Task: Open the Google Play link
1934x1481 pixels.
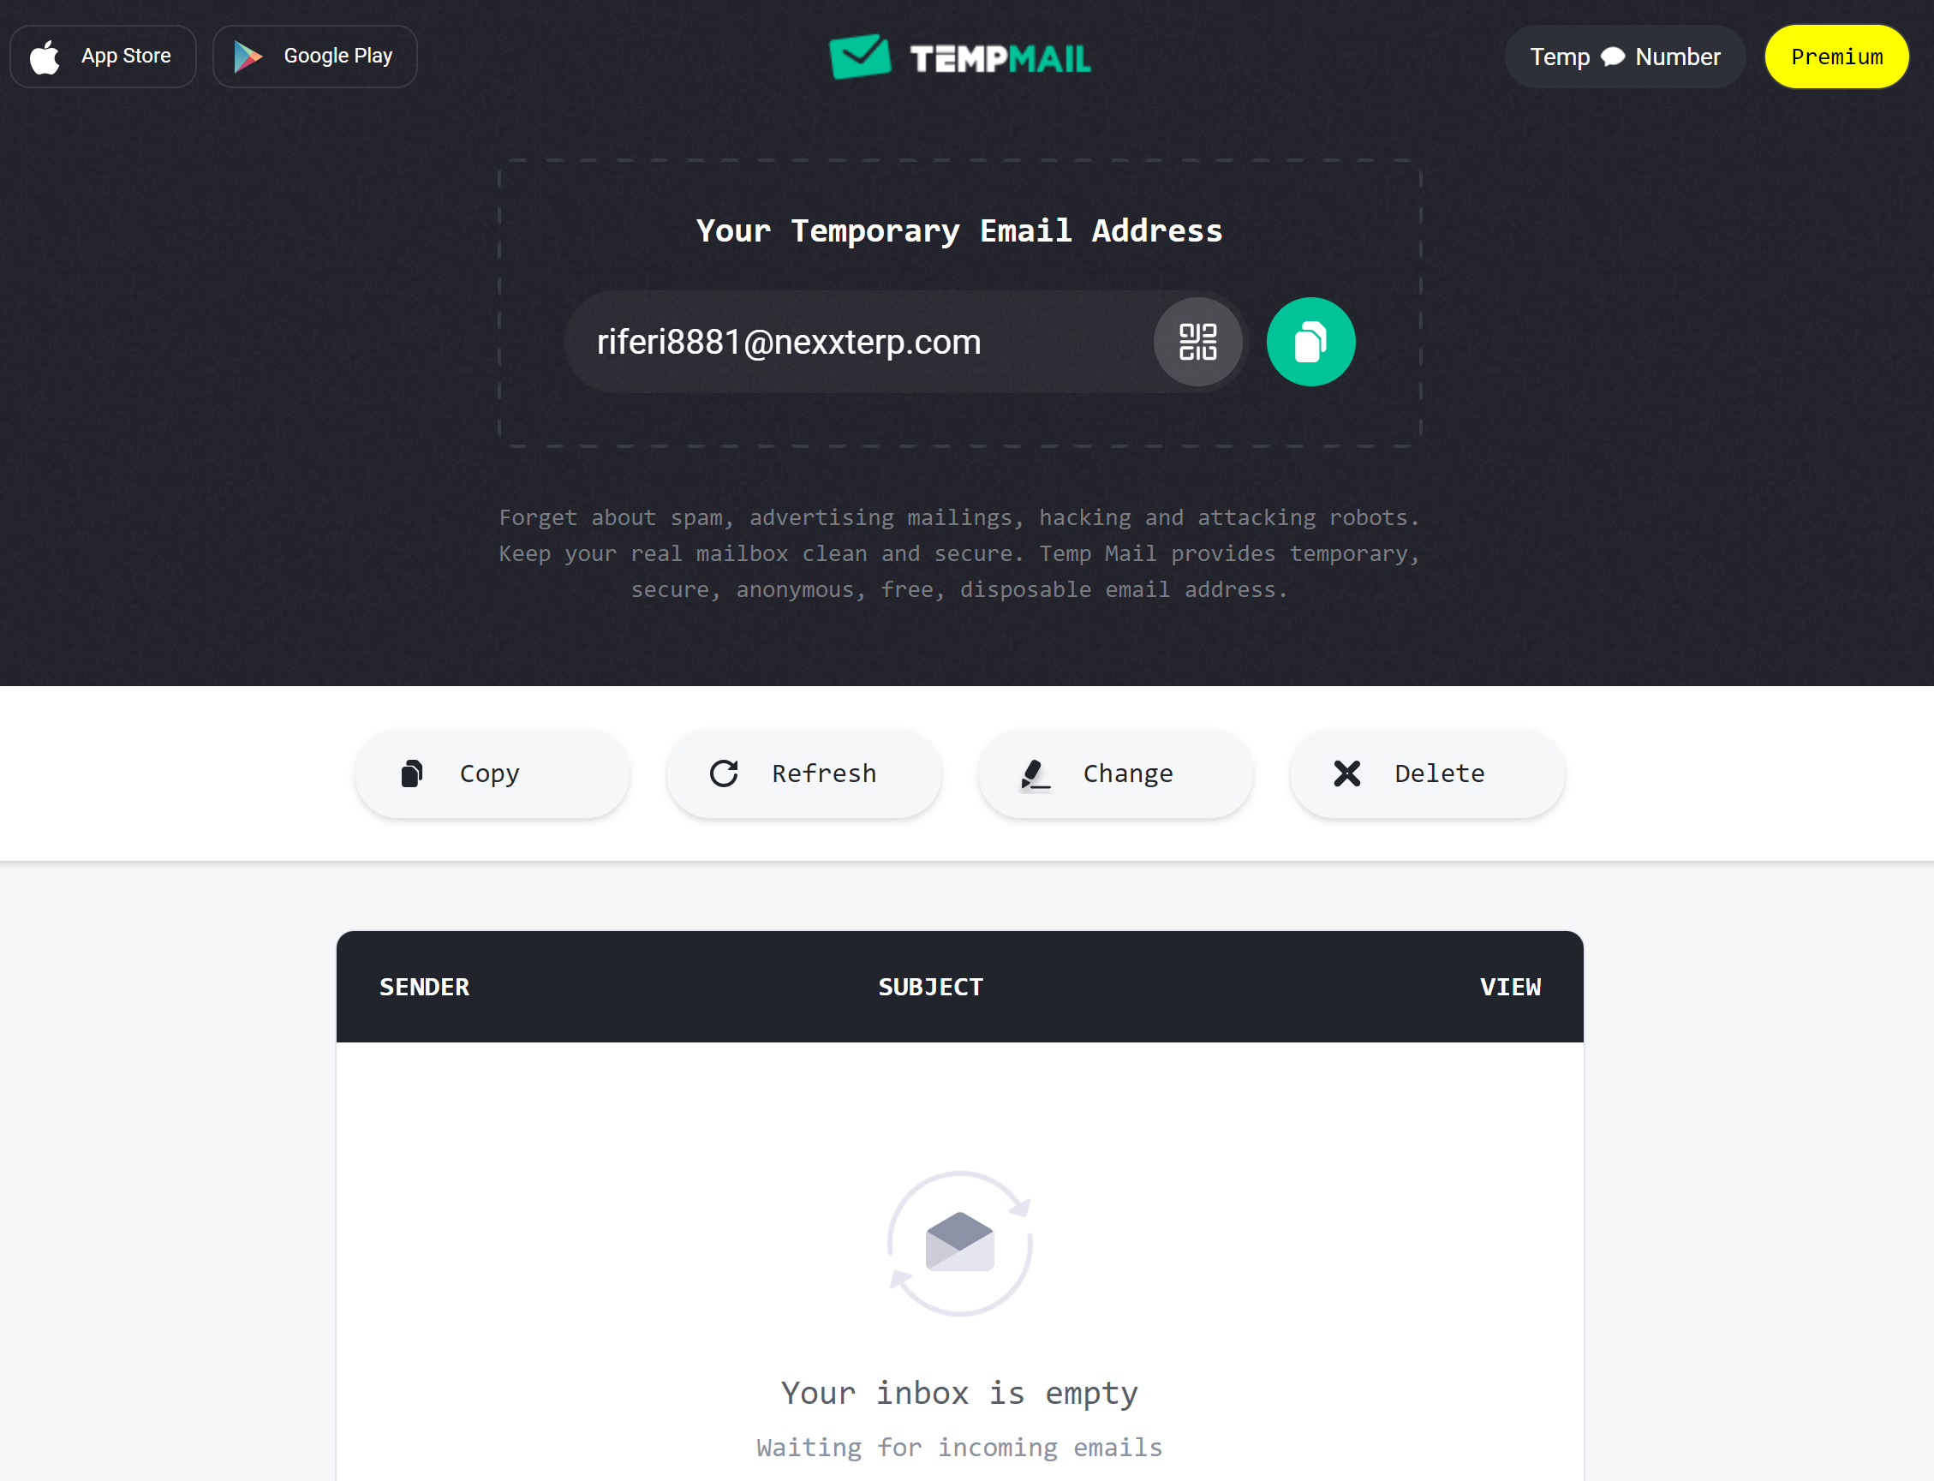Action: tap(314, 56)
